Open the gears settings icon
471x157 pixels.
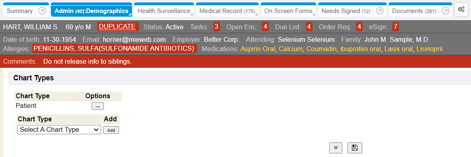(461, 10)
